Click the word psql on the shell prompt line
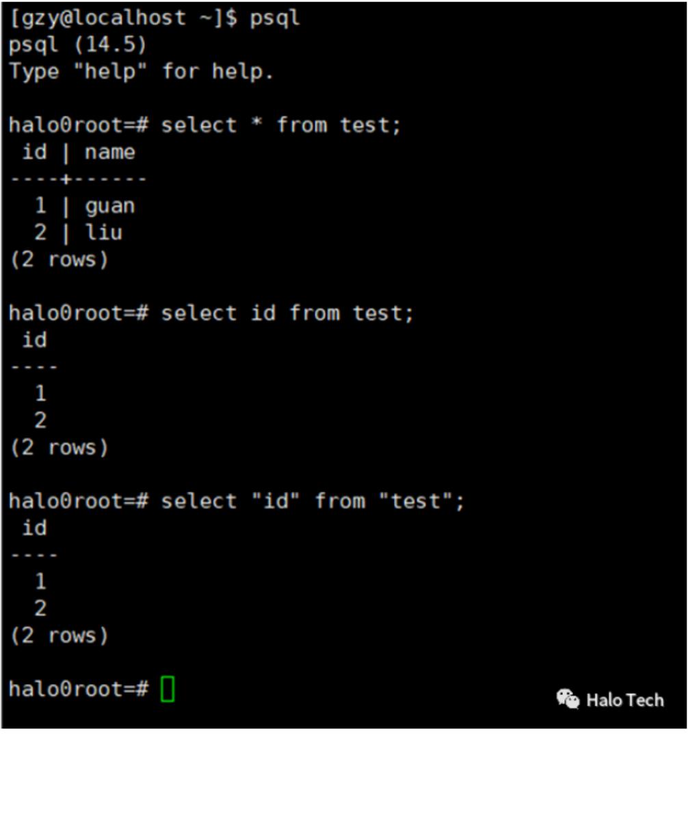688x840 pixels. (x=275, y=18)
